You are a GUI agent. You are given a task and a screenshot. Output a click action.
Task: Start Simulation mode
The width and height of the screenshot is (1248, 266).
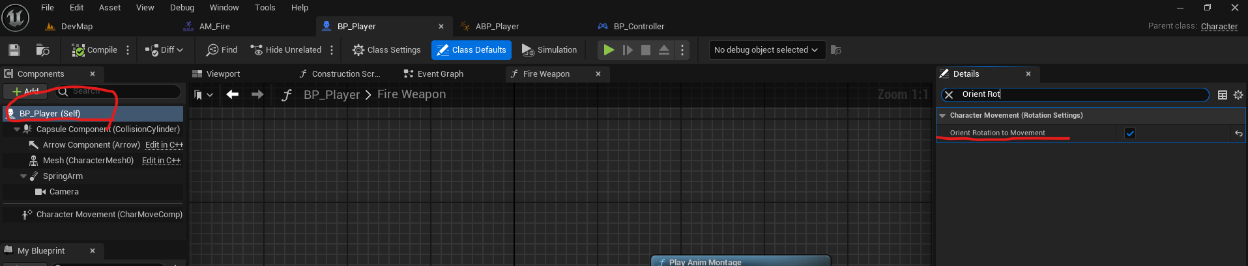(x=549, y=50)
